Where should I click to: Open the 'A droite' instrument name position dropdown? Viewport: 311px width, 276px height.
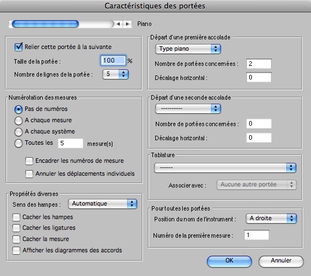[x=271, y=219]
